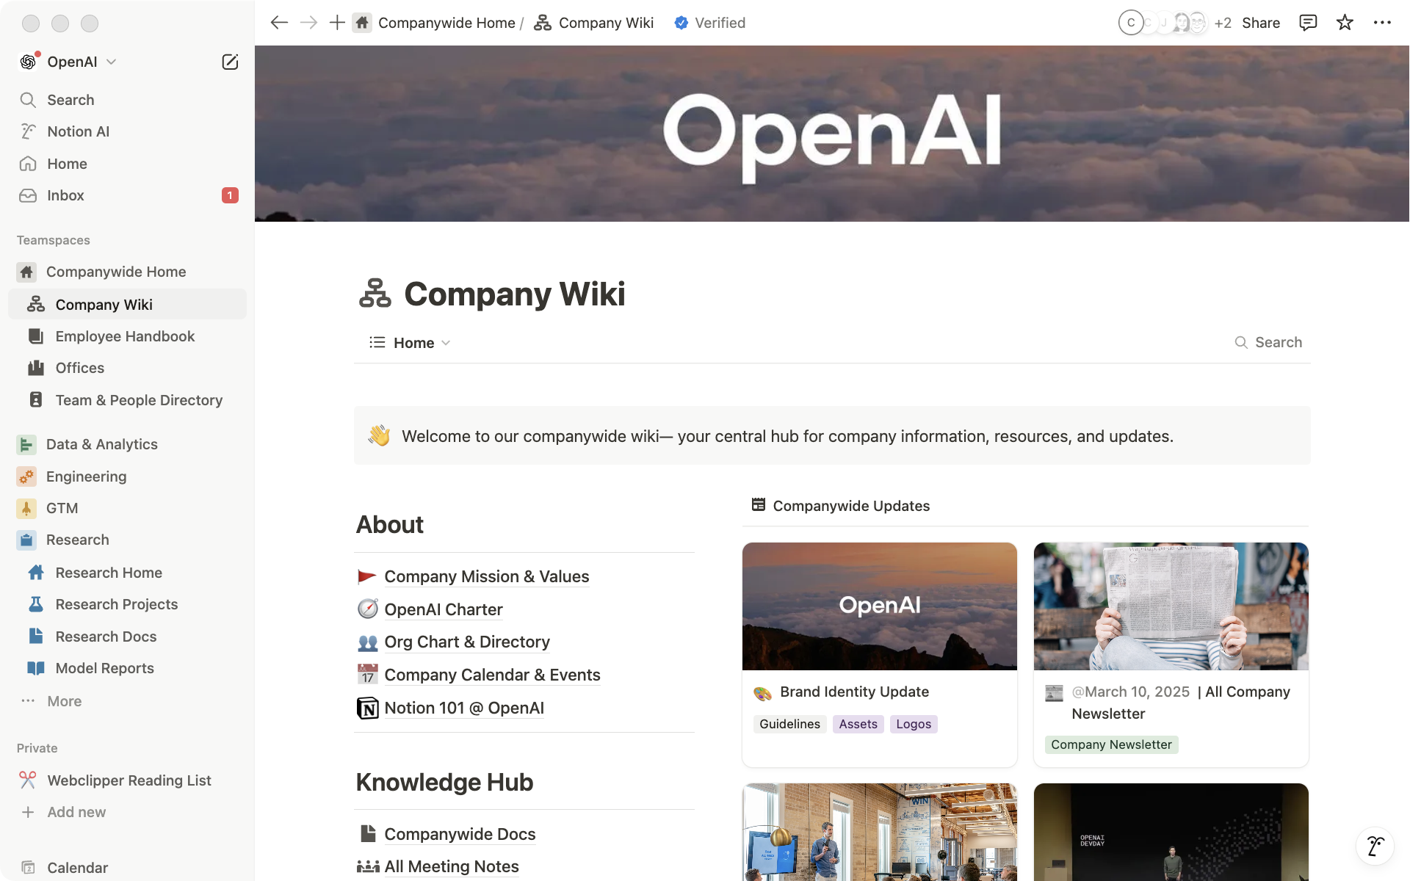
Task: Click the floating Notion AI face button
Action: point(1375,846)
